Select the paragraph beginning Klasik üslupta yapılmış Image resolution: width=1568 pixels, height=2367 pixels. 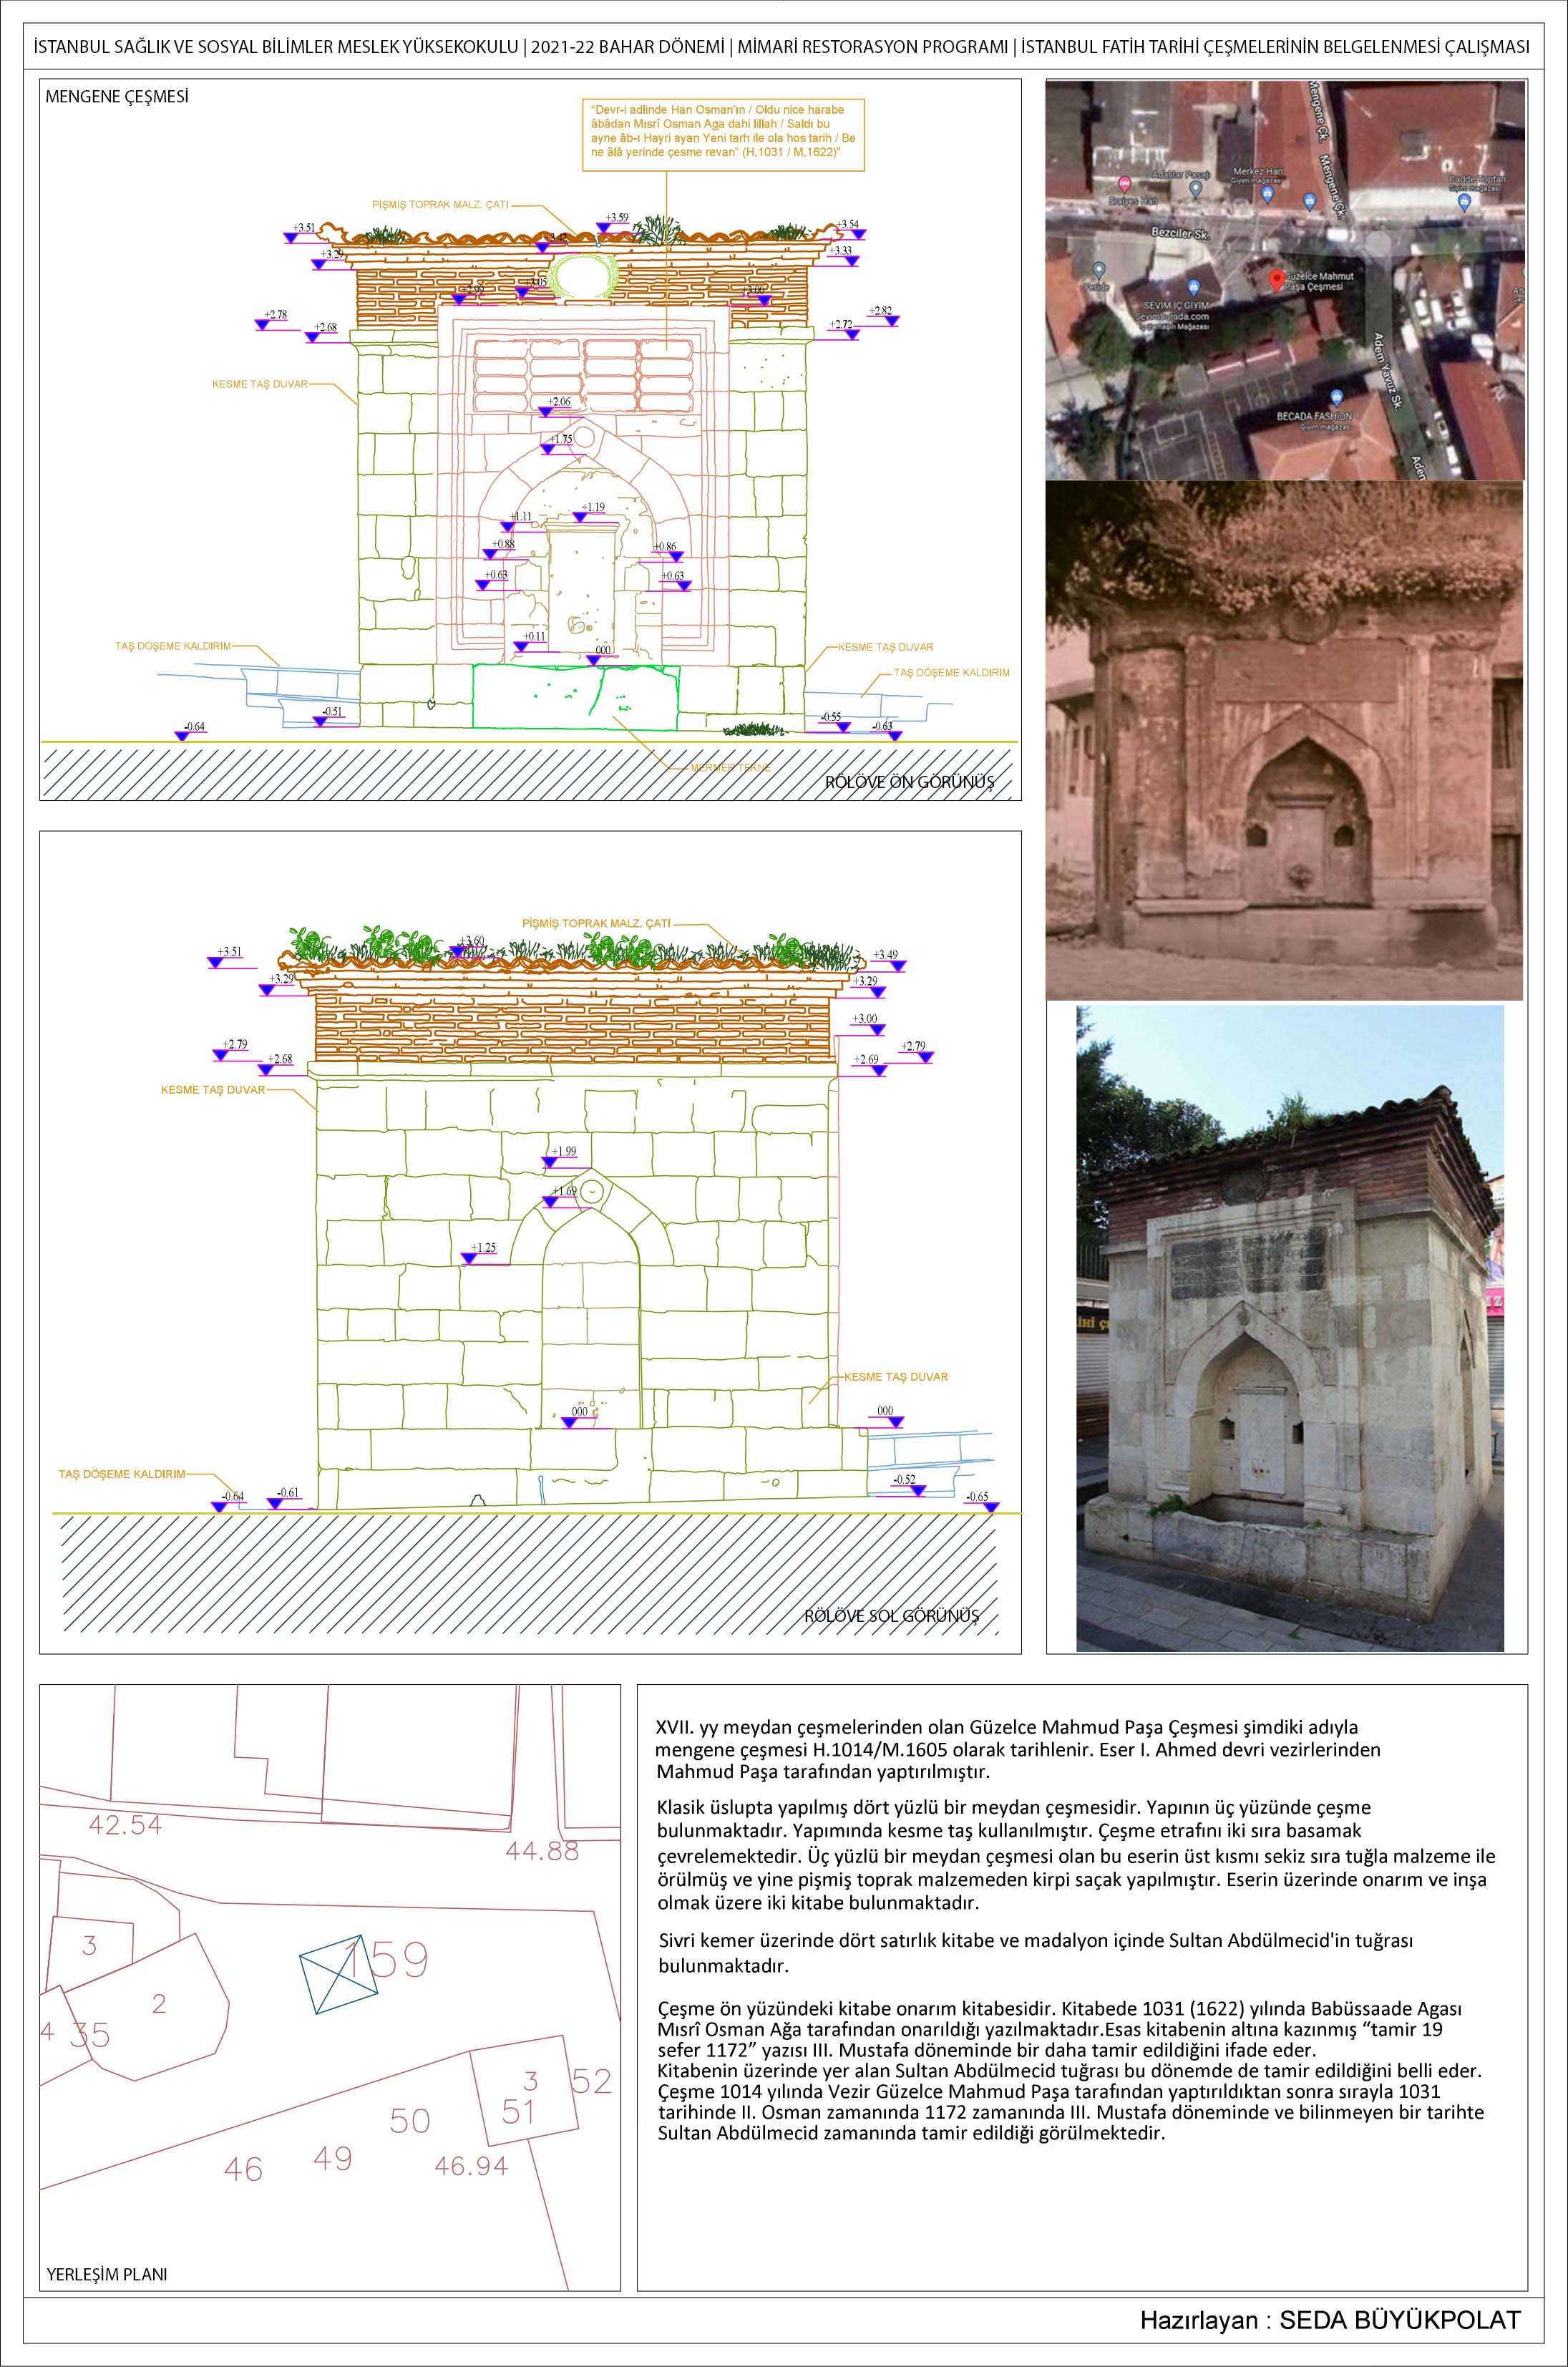click(x=1077, y=1855)
